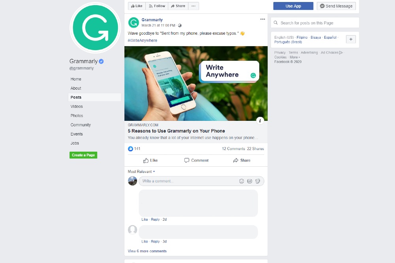Open post options three-dot menu
The width and height of the screenshot is (395, 263).
(x=263, y=19)
